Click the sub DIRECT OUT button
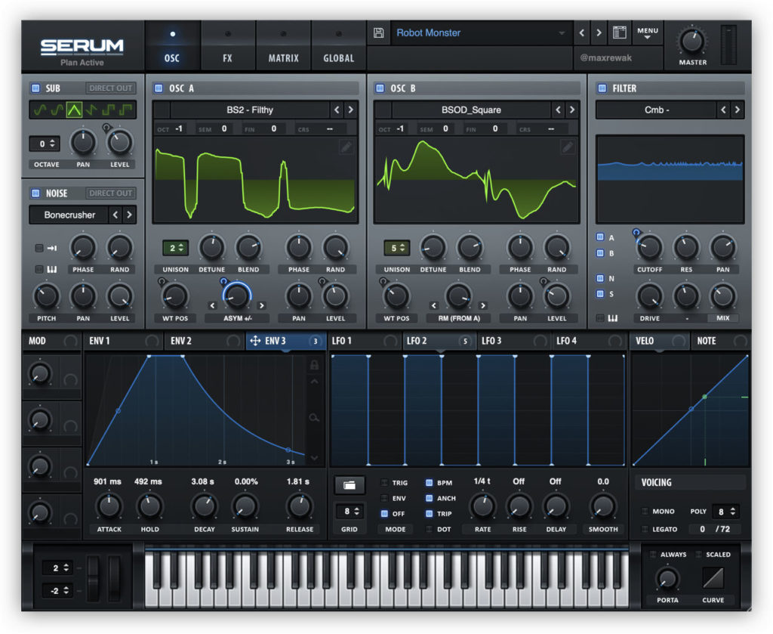The width and height of the screenshot is (773, 634). click(x=111, y=88)
